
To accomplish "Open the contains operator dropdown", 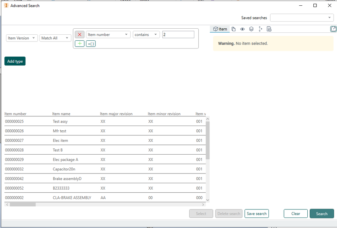I will [146, 35].
